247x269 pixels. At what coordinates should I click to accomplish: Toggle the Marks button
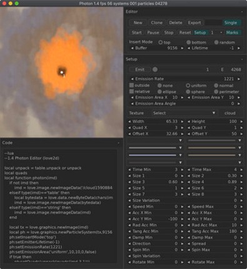pyautogui.click(x=232, y=33)
